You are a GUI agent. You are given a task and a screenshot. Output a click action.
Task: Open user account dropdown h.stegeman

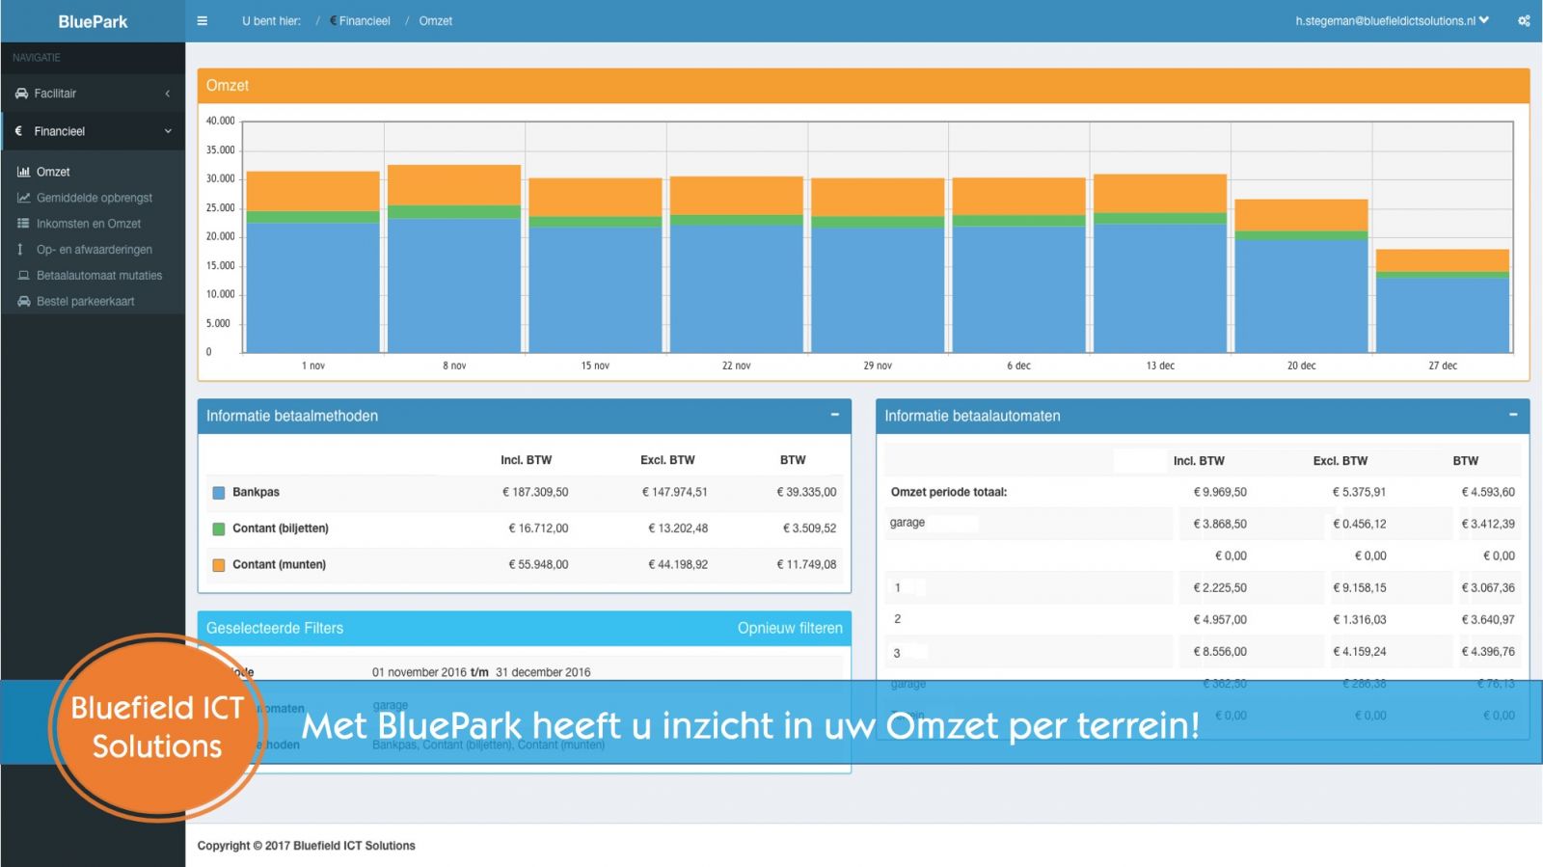pos(1392,21)
